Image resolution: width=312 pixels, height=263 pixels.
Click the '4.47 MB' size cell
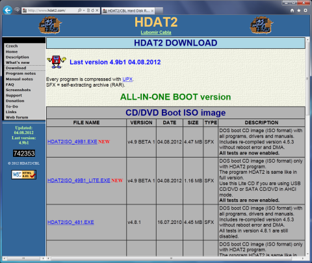coord(193,142)
